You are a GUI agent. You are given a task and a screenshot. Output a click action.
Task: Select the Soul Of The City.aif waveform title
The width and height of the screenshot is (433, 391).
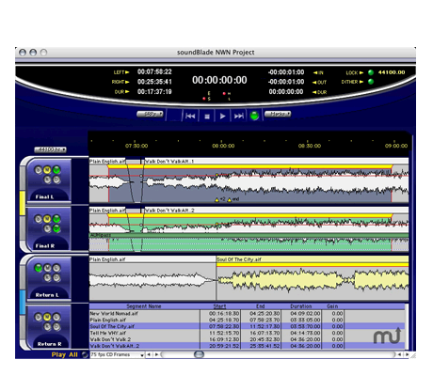click(x=239, y=259)
